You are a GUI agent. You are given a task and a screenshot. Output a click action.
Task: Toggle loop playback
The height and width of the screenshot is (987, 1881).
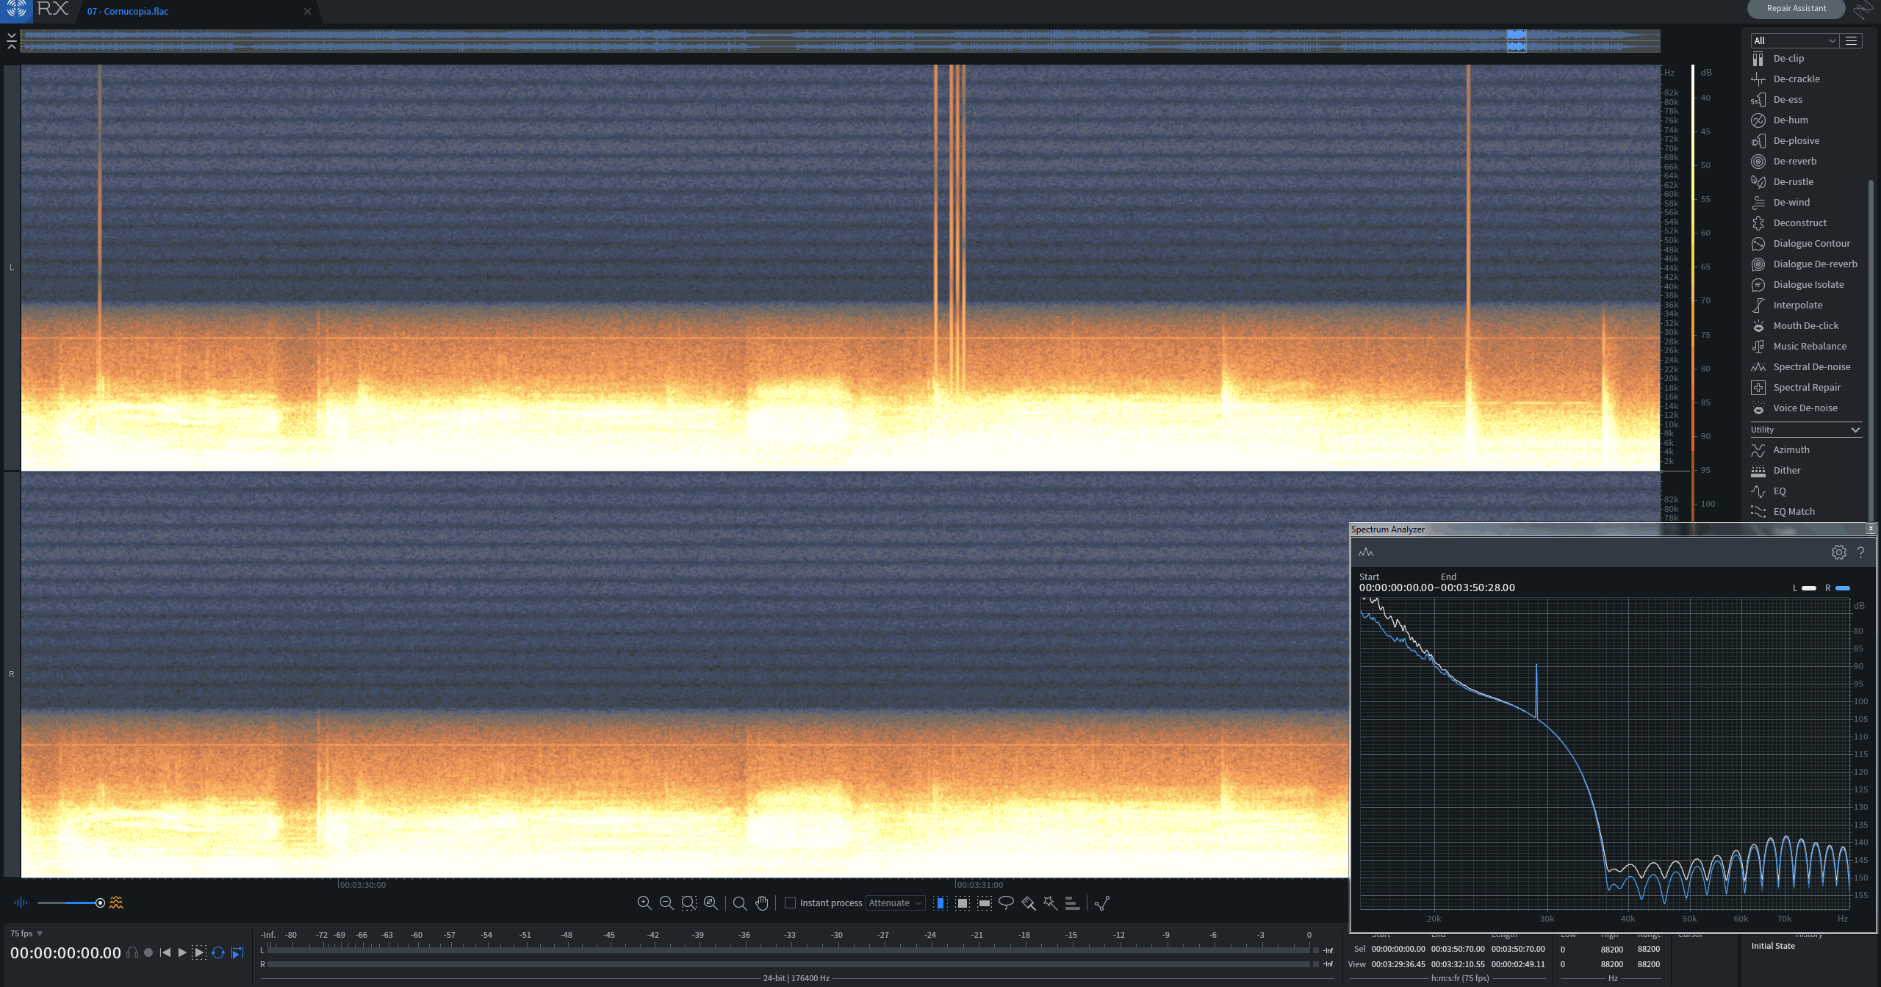(x=218, y=952)
